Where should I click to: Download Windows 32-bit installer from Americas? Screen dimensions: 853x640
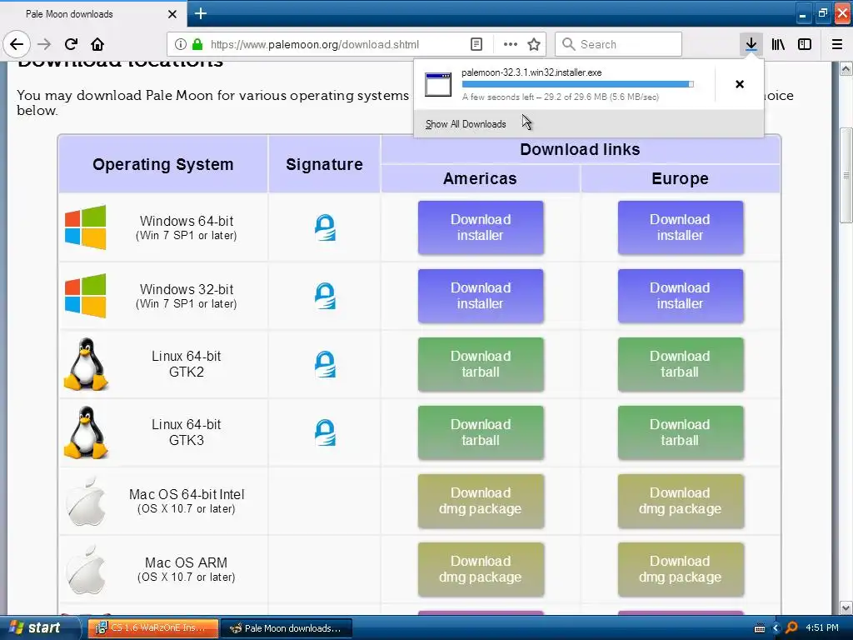tap(481, 296)
